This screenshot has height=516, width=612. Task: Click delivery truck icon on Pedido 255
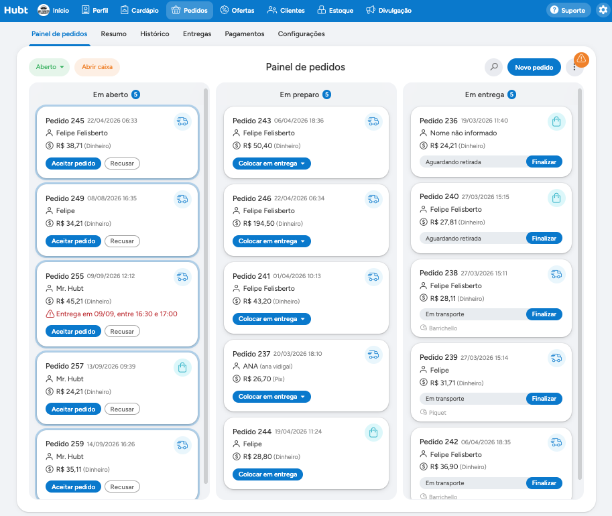tap(182, 277)
